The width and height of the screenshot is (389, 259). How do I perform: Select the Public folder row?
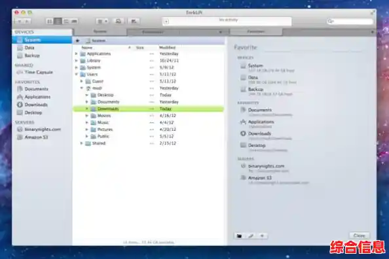[149, 136]
